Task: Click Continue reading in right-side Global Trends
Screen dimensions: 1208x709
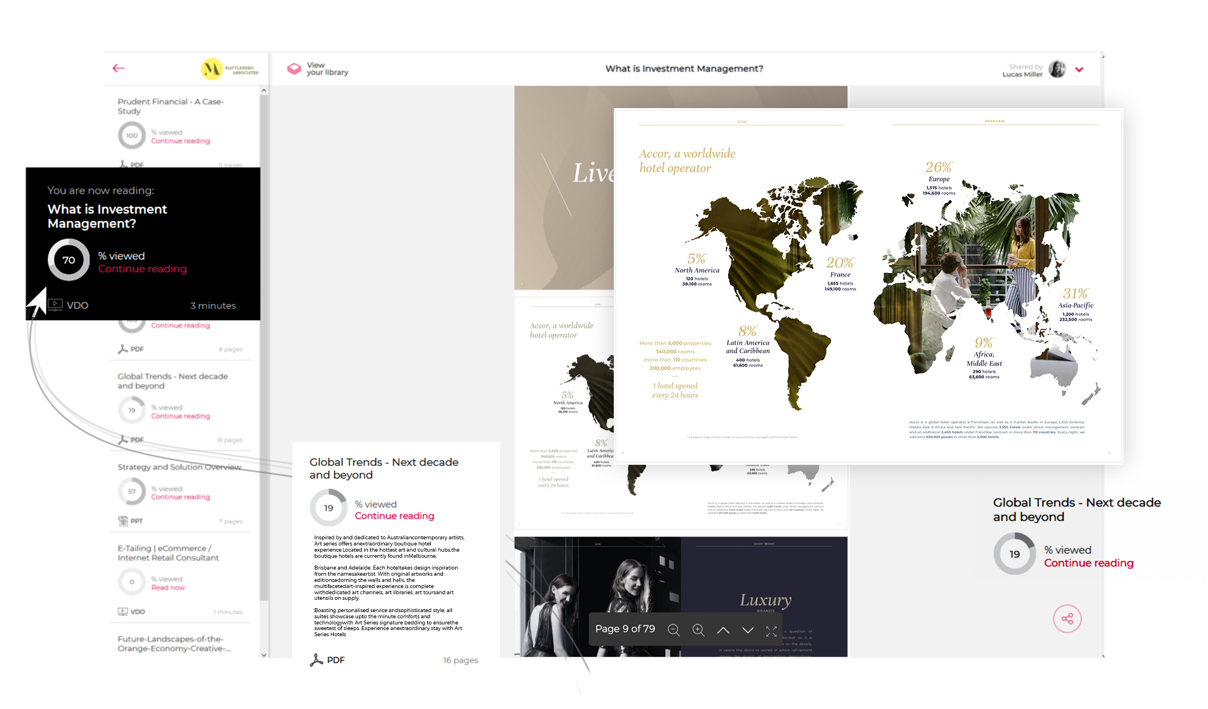Action: point(1089,563)
